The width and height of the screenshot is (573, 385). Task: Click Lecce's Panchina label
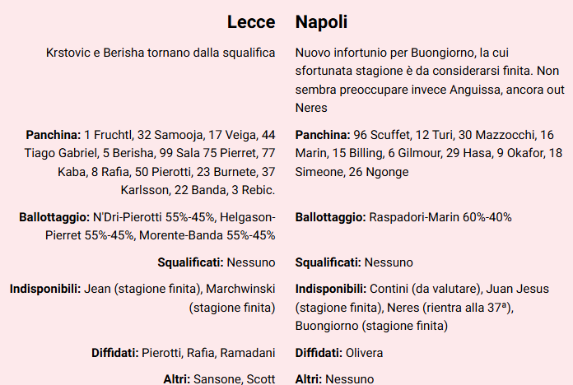[54, 135]
